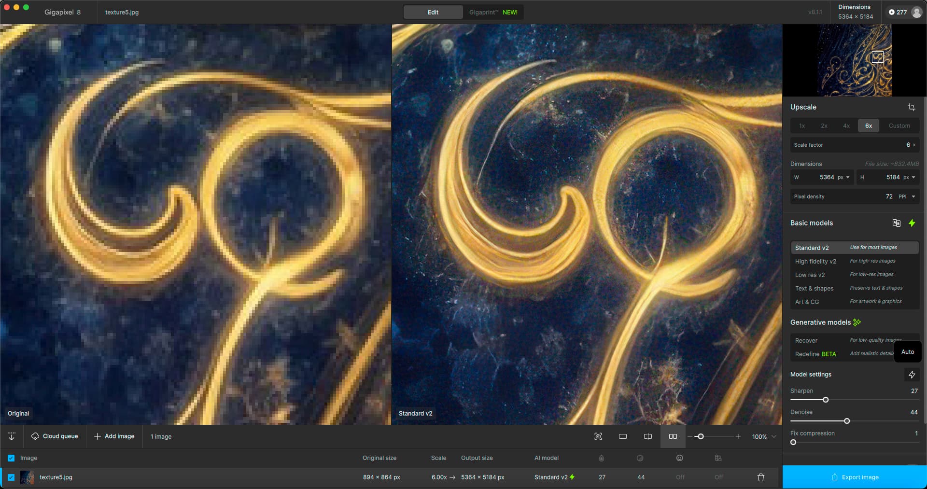Viewport: 927px width, 489px height.
Task: Click the Denoise slider handle
Action: (847, 421)
